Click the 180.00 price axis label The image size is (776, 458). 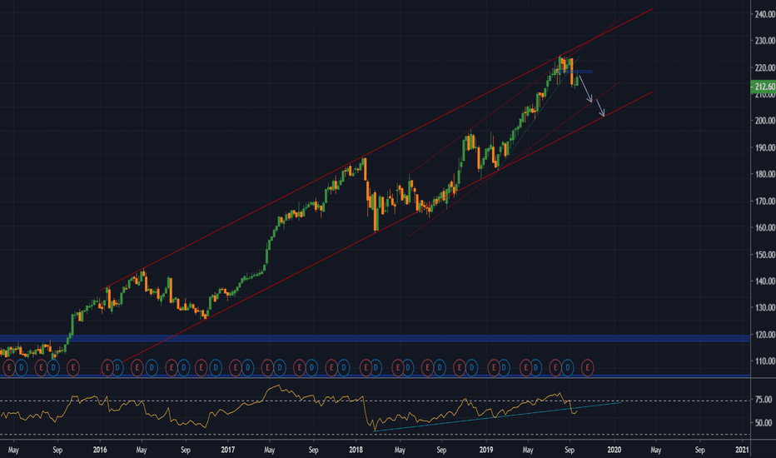pos(764,174)
